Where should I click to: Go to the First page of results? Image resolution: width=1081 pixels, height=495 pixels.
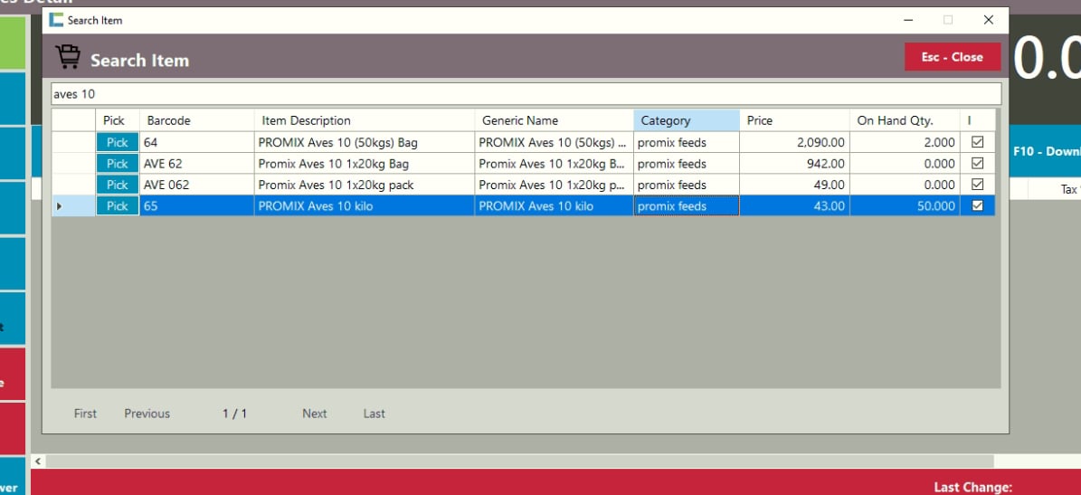click(x=86, y=414)
